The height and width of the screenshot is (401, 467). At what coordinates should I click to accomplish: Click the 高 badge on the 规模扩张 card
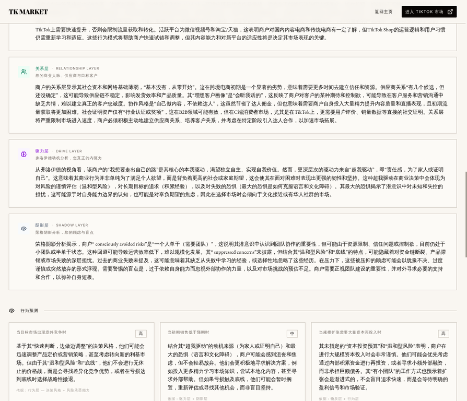click(x=443, y=334)
